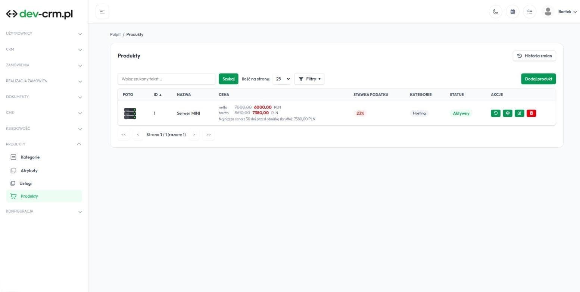This screenshot has height=292, width=580.
Task: Expand the Użytkownicy sidebar section
Action: 44,34
